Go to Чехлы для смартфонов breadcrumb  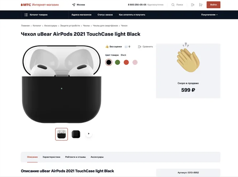pos(105,26)
